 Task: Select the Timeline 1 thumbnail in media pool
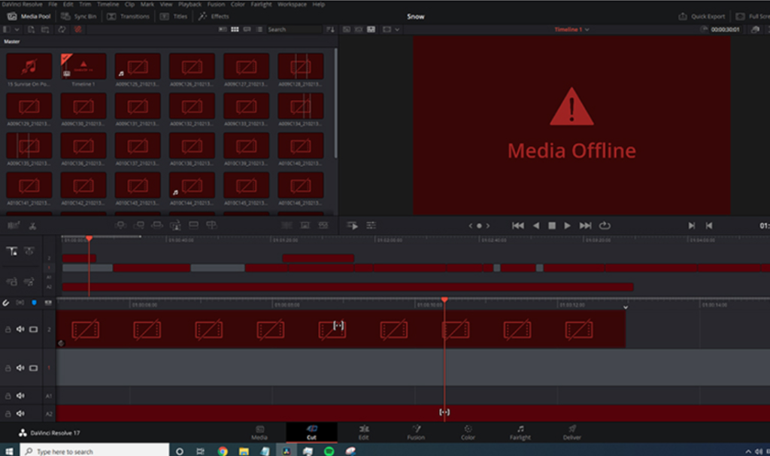83,66
